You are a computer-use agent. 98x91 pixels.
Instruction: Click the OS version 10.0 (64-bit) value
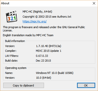(x=43, y=78)
